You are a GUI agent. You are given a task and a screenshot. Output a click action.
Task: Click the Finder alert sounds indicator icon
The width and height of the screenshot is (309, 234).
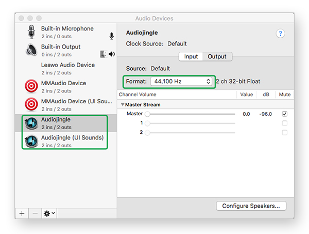click(104, 54)
